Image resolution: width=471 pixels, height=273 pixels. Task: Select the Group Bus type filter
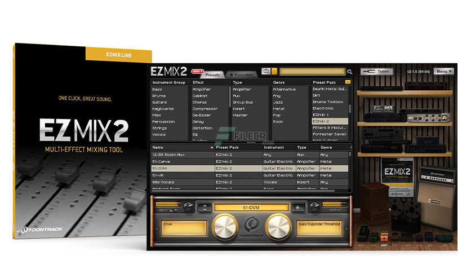coord(243,102)
